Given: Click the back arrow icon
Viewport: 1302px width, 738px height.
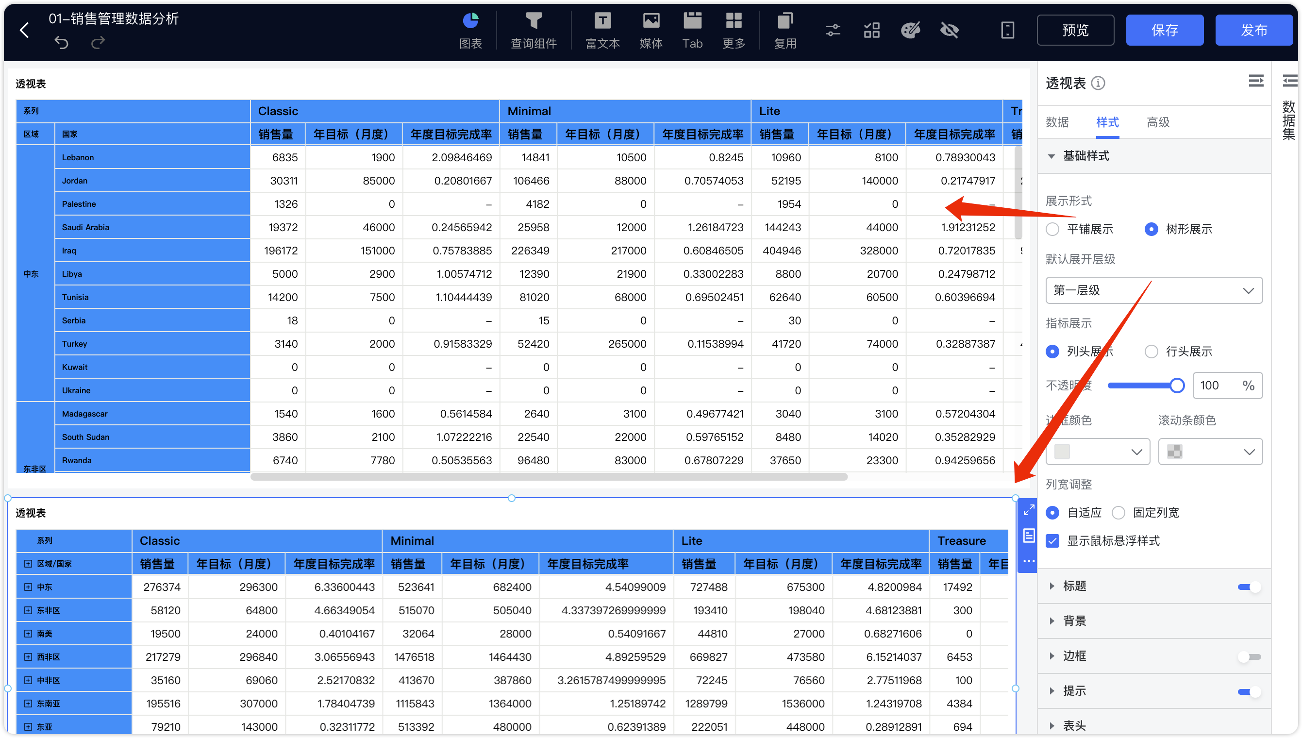Looking at the screenshot, I should (24, 31).
